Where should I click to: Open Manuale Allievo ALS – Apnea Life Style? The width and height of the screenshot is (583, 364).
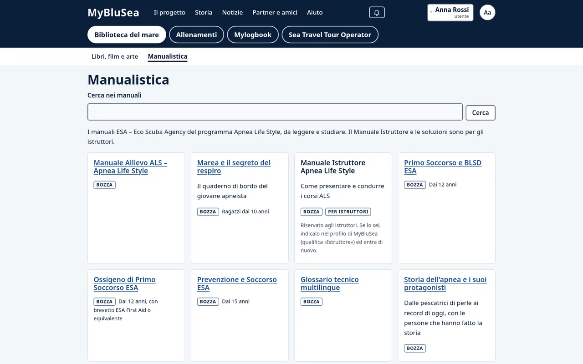(x=130, y=167)
